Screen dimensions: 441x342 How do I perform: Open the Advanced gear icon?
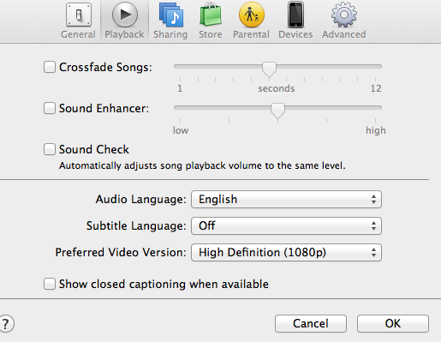(344, 15)
